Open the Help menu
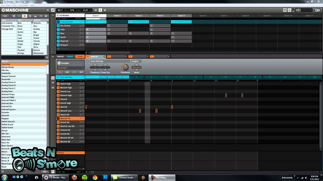 pos(32,5)
